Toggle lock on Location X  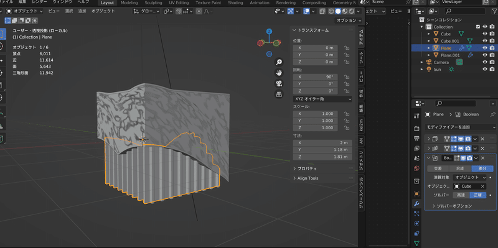click(x=347, y=48)
